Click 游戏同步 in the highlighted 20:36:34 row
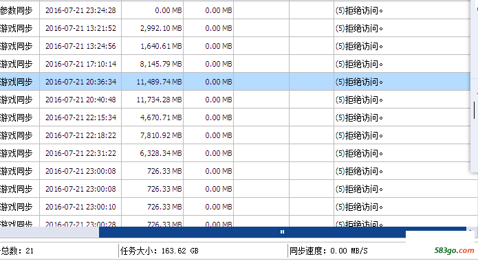The width and height of the screenshot is (478, 261). [16, 82]
